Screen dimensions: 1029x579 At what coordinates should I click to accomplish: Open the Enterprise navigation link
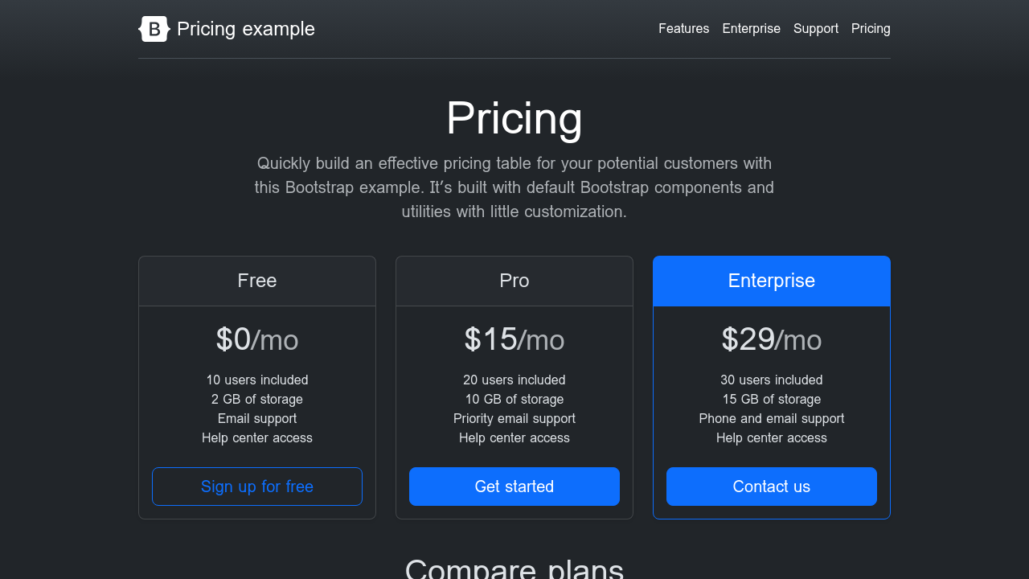point(751,29)
